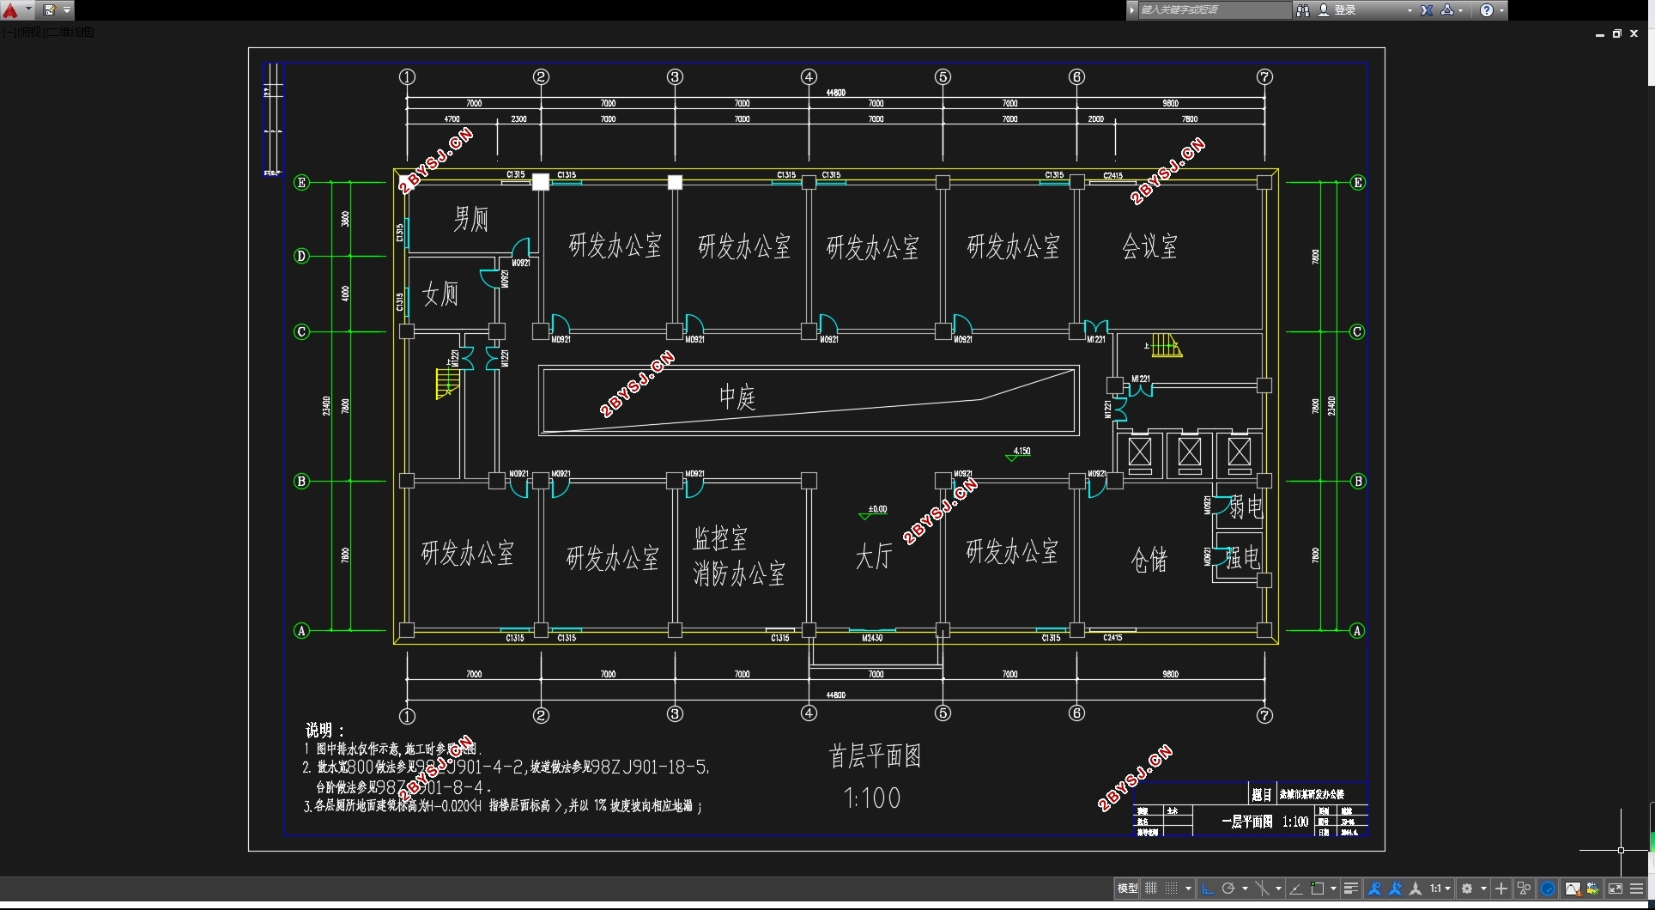This screenshot has height=910, width=1655.
Task: Expand polar tracking angle dropdown
Action: [x=1245, y=889]
